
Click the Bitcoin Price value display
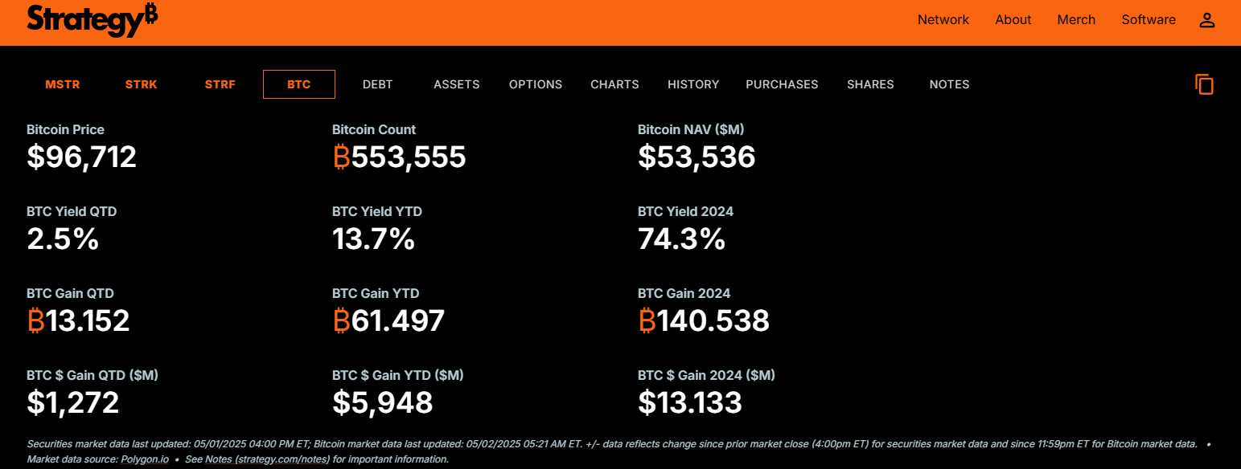[81, 157]
